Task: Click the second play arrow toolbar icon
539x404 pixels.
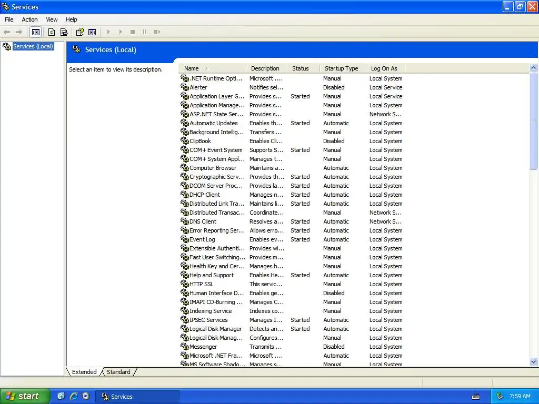Action: coord(121,32)
